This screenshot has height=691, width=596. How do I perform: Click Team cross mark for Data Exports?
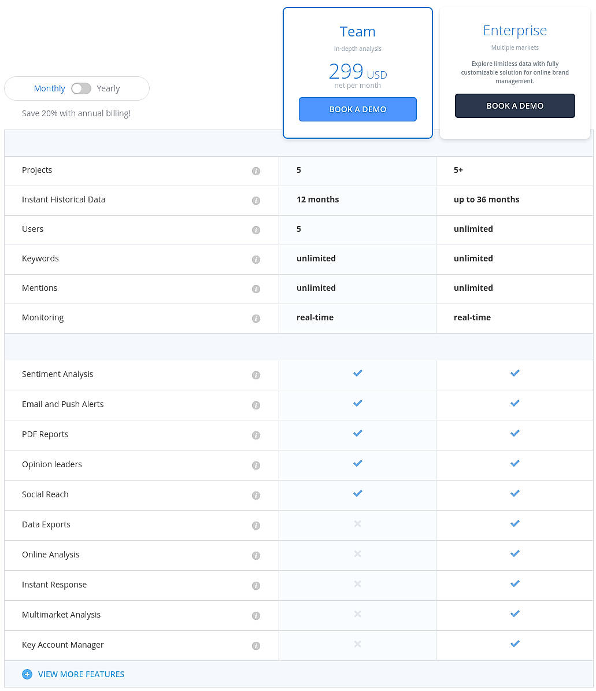pos(358,523)
